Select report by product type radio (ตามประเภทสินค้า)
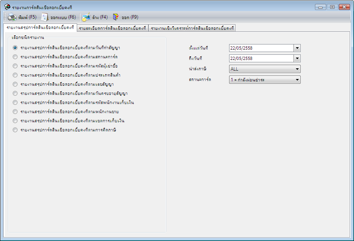This screenshot has width=354, height=241. (15, 75)
